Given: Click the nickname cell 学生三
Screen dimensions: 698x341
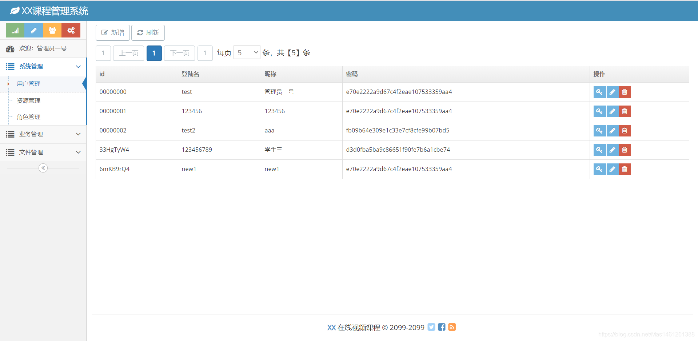Looking at the screenshot, I should coord(274,150).
